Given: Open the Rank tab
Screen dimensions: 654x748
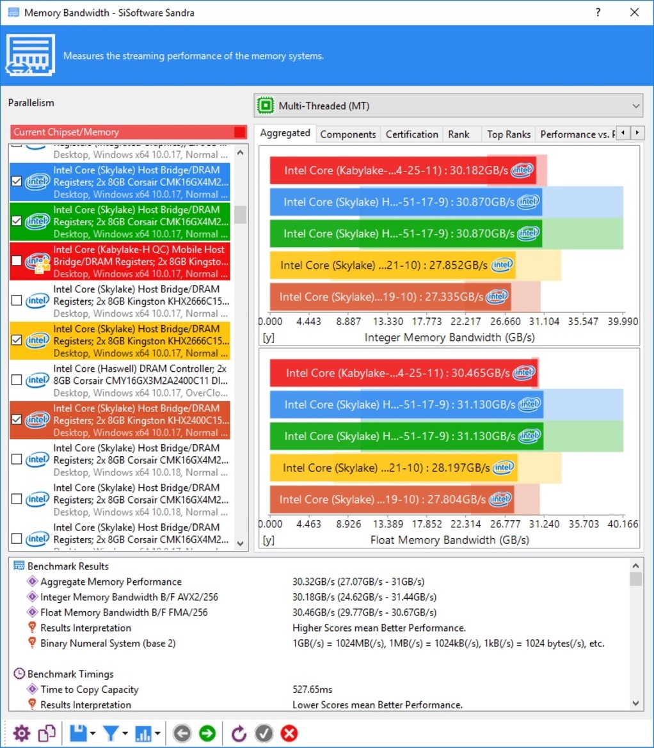Looking at the screenshot, I should [458, 134].
